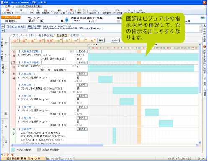222x161 pixels.
Task: Open the プログレスシート tab
Action: 21,35
